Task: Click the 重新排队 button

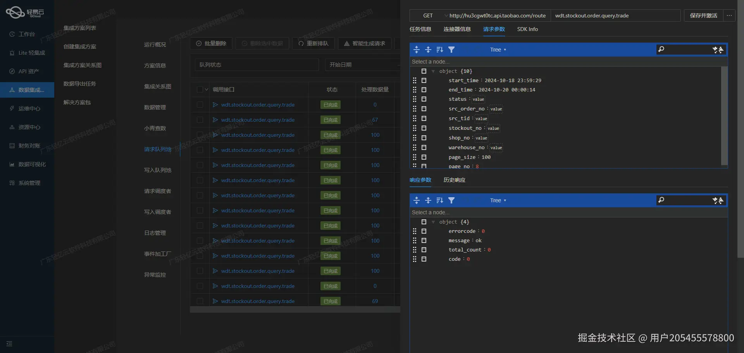Action: [313, 43]
